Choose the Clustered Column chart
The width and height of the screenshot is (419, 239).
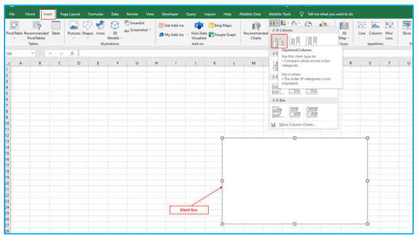pyautogui.click(x=279, y=41)
